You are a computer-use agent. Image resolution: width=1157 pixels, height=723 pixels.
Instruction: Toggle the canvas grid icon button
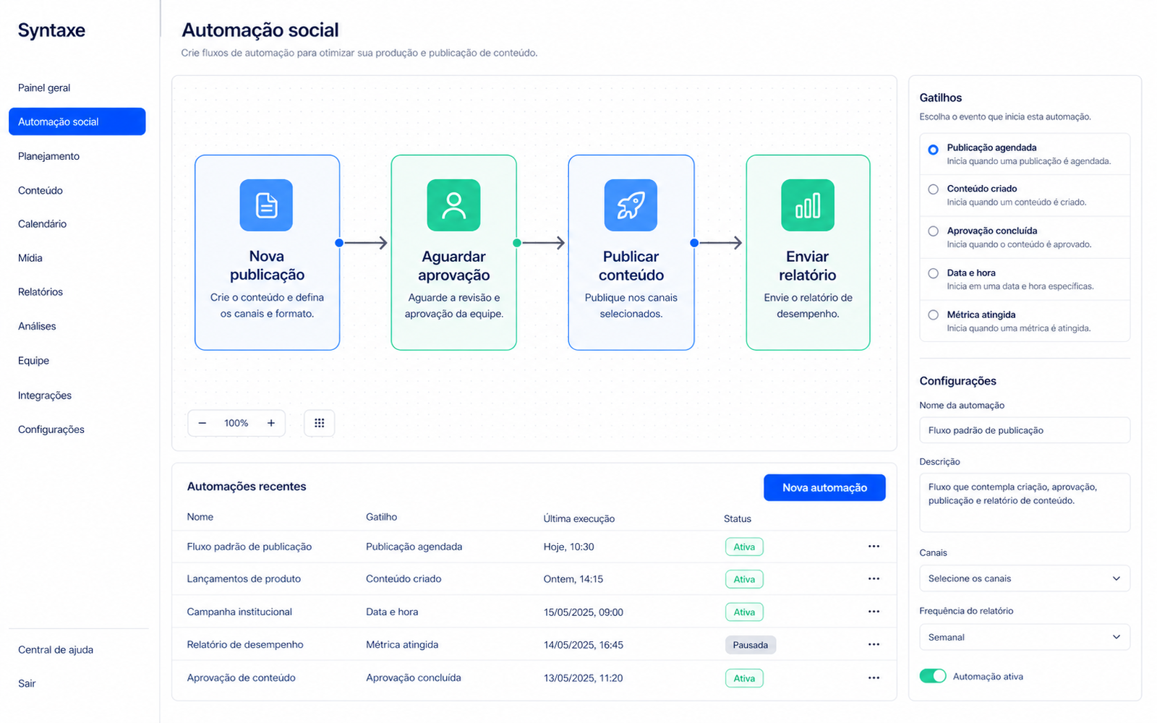coord(320,423)
